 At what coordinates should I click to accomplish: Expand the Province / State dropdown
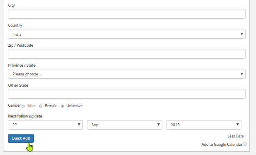coord(127,74)
